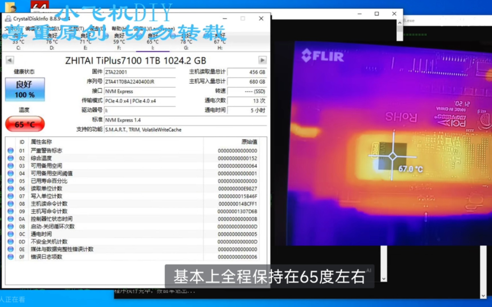Minimize the background console window
Viewport: 492px width, 307px height.
pos(360,14)
